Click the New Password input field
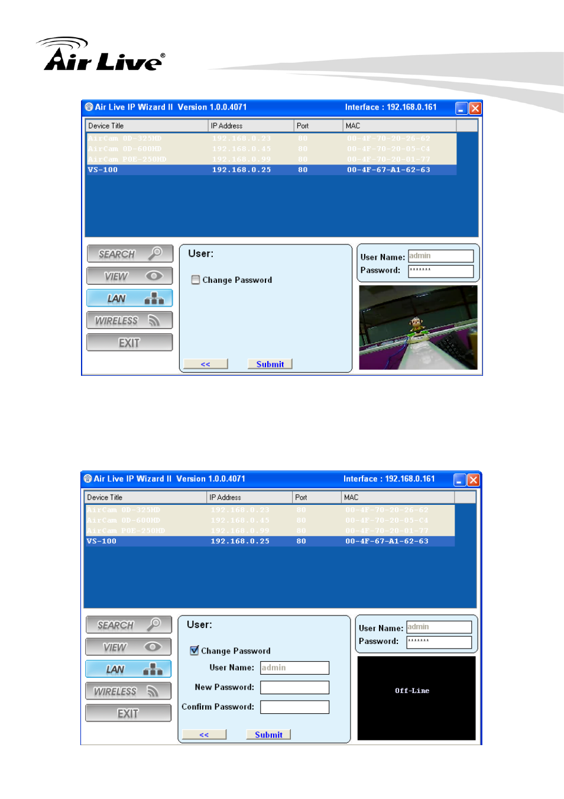 click(x=295, y=687)
